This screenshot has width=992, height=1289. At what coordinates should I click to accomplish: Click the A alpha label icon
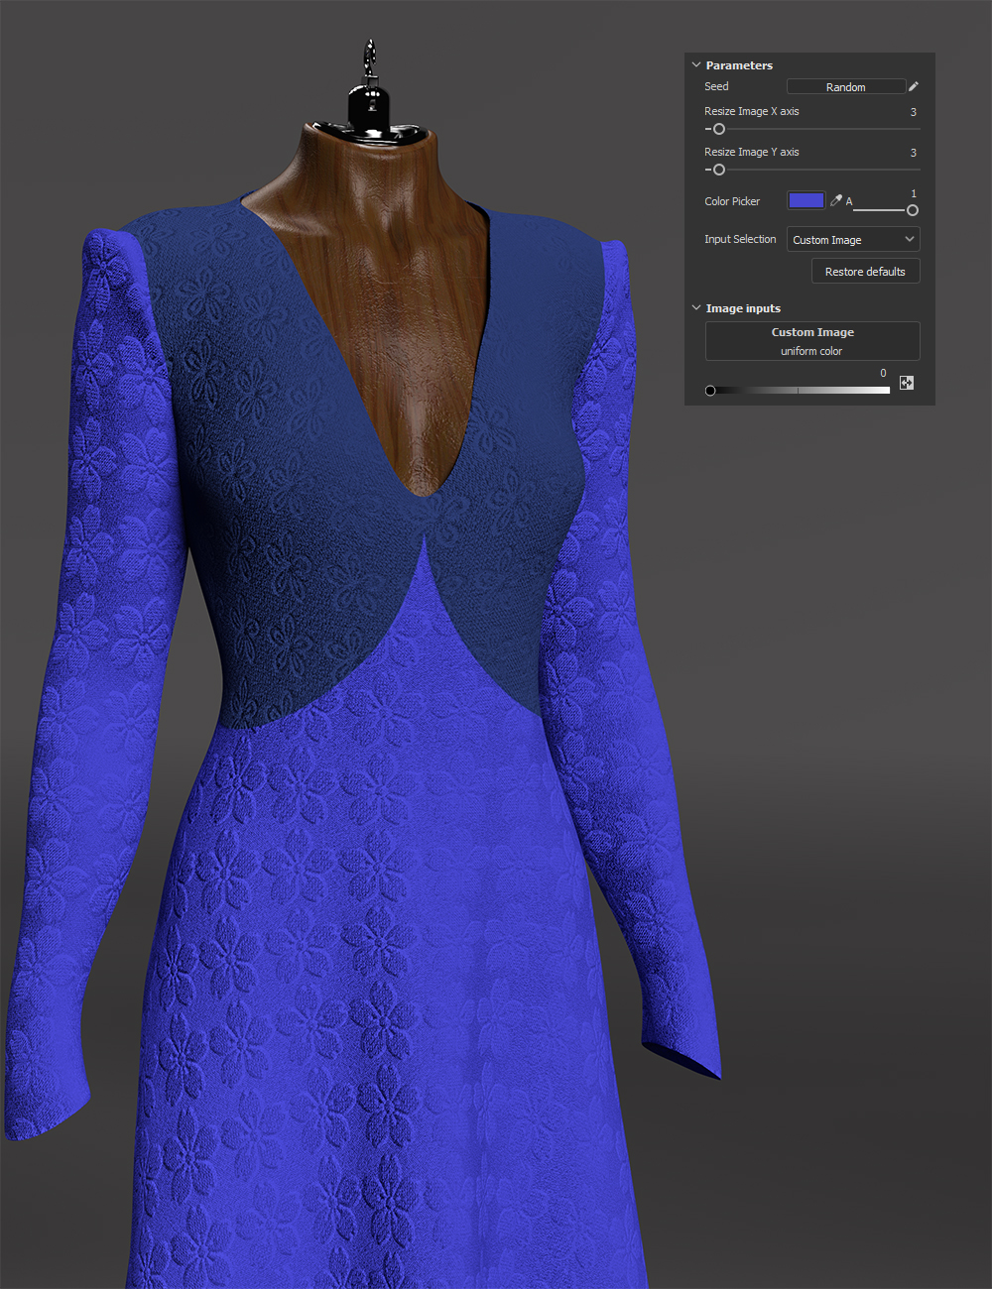[x=849, y=200]
